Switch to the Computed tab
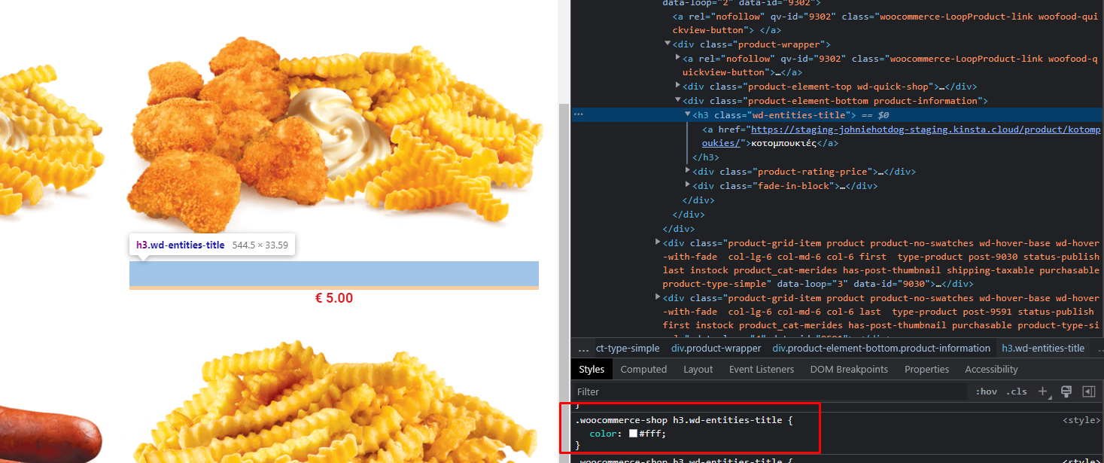 pos(643,369)
